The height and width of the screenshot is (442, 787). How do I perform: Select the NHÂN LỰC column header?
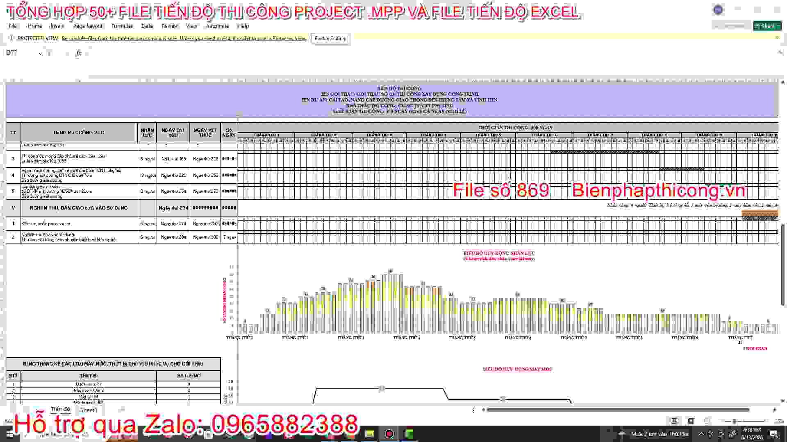[147, 133]
